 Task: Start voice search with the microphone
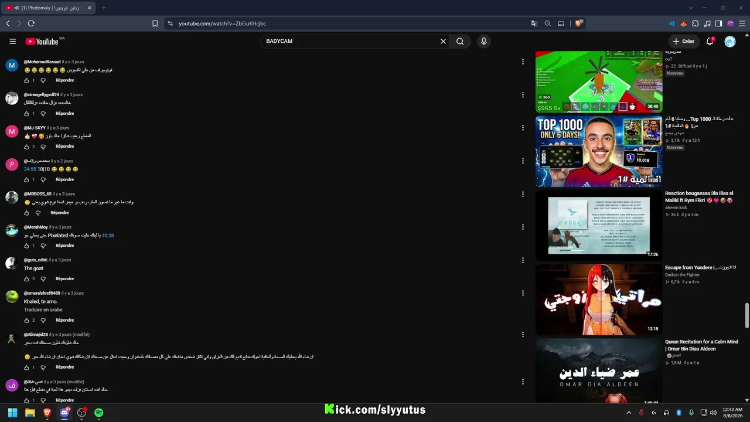tap(483, 41)
